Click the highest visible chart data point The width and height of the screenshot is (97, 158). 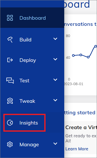point(95,46)
